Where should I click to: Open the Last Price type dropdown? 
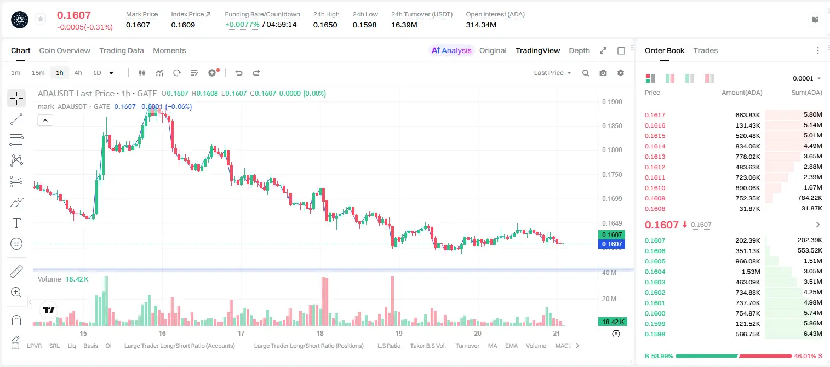pos(552,73)
